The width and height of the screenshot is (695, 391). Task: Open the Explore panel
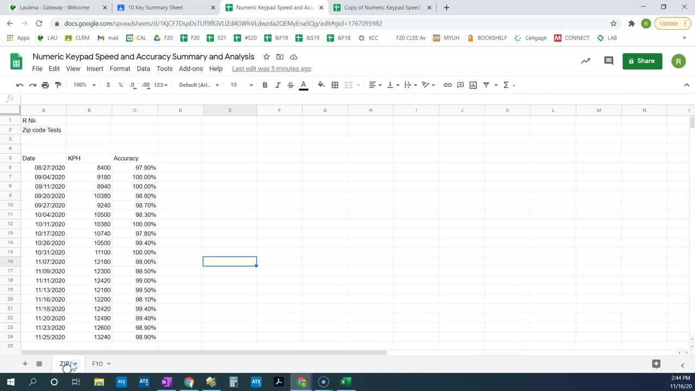click(x=656, y=364)
